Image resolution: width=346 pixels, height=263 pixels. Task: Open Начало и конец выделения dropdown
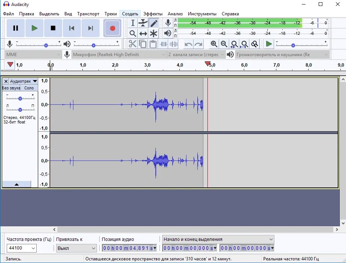click(x=218, y=239)
